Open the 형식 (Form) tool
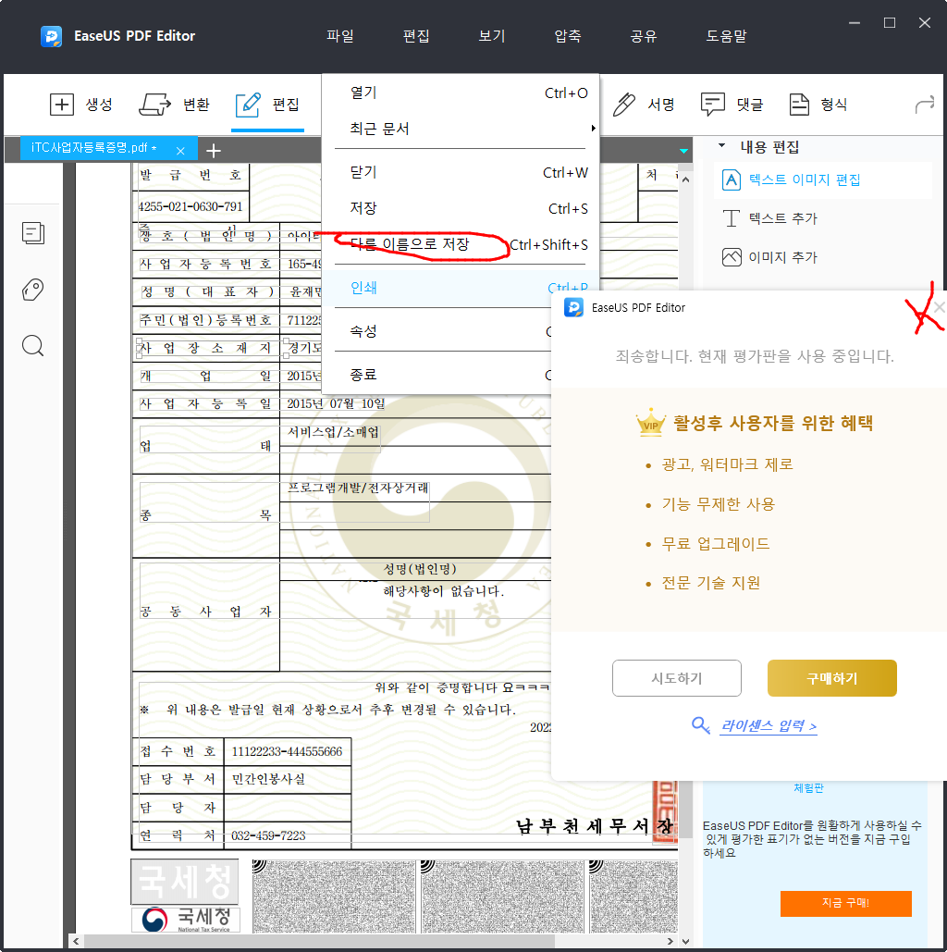Image resolution: width=947 pixels, height=952 pixels. [818, 105]
